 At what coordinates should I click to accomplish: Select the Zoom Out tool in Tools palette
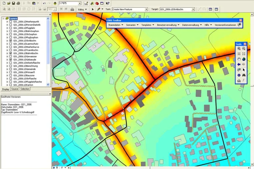(x=244, y=49)
